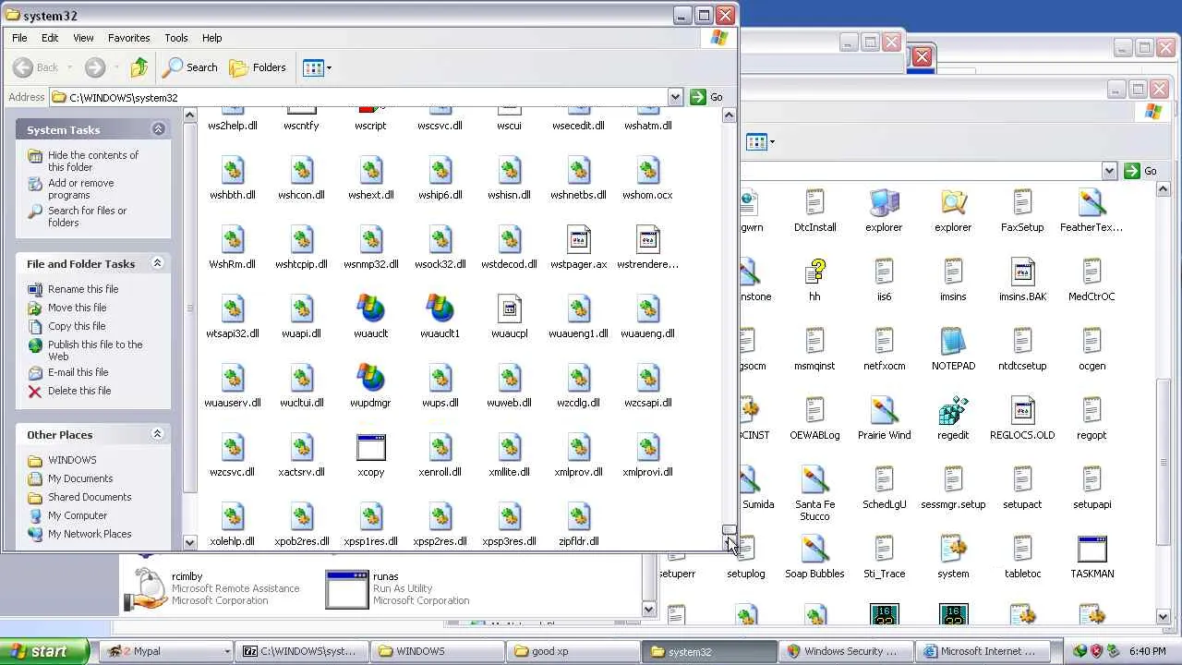
Task: Click Rename this file link
Action: tap(83, 289)
